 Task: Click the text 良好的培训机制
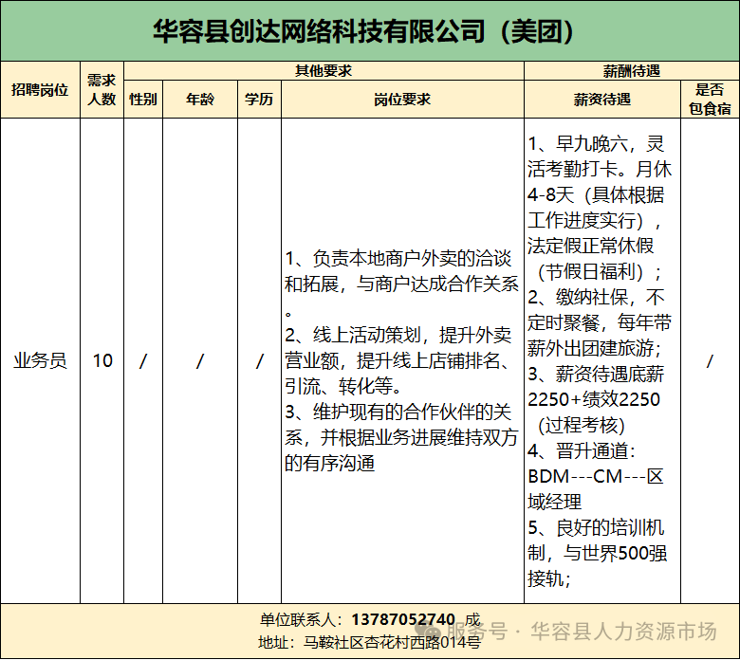[x=596, y=541]
